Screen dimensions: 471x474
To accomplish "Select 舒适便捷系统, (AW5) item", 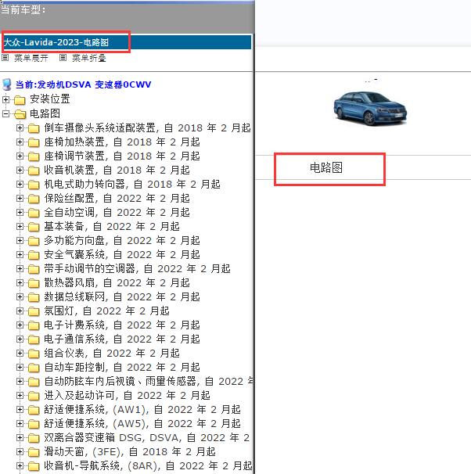I will pyautogui.click(x=142, y=423).
